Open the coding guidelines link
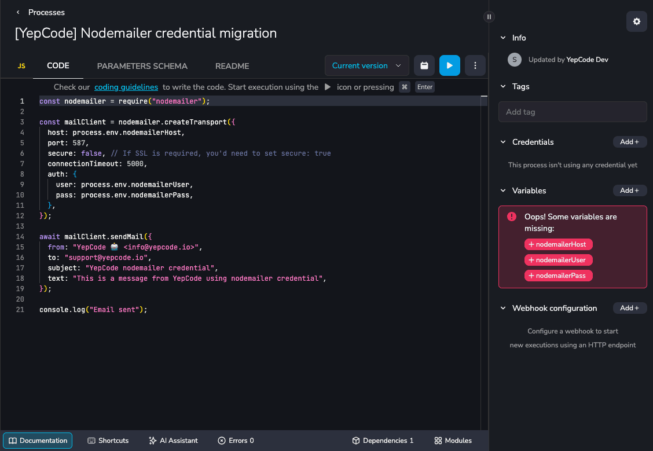Viewport: 653px width, 451px height. [x=126, y=87]
